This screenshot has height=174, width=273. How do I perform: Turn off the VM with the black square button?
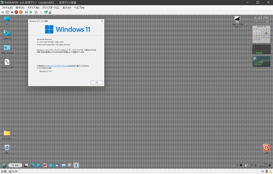click(x=12, y=12)
